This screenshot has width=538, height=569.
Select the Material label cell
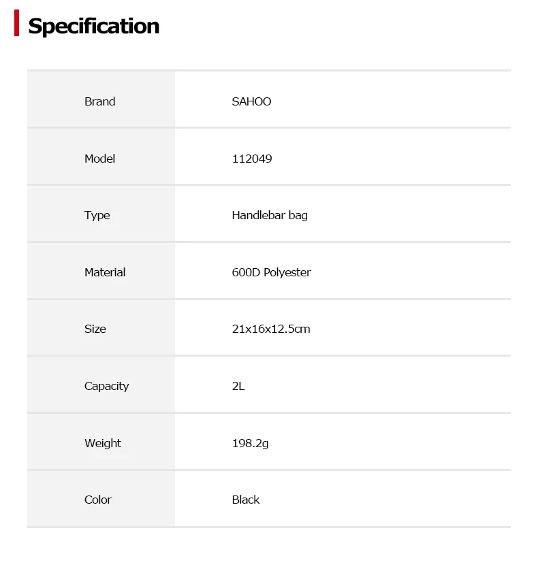coord(101,271)
